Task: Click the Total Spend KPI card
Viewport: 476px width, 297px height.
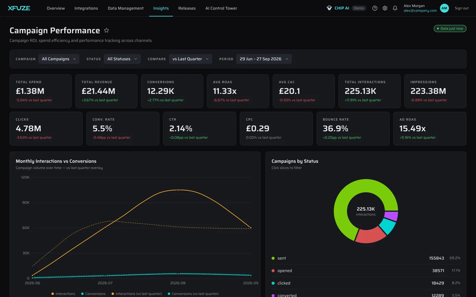Action: pos(40,91)
